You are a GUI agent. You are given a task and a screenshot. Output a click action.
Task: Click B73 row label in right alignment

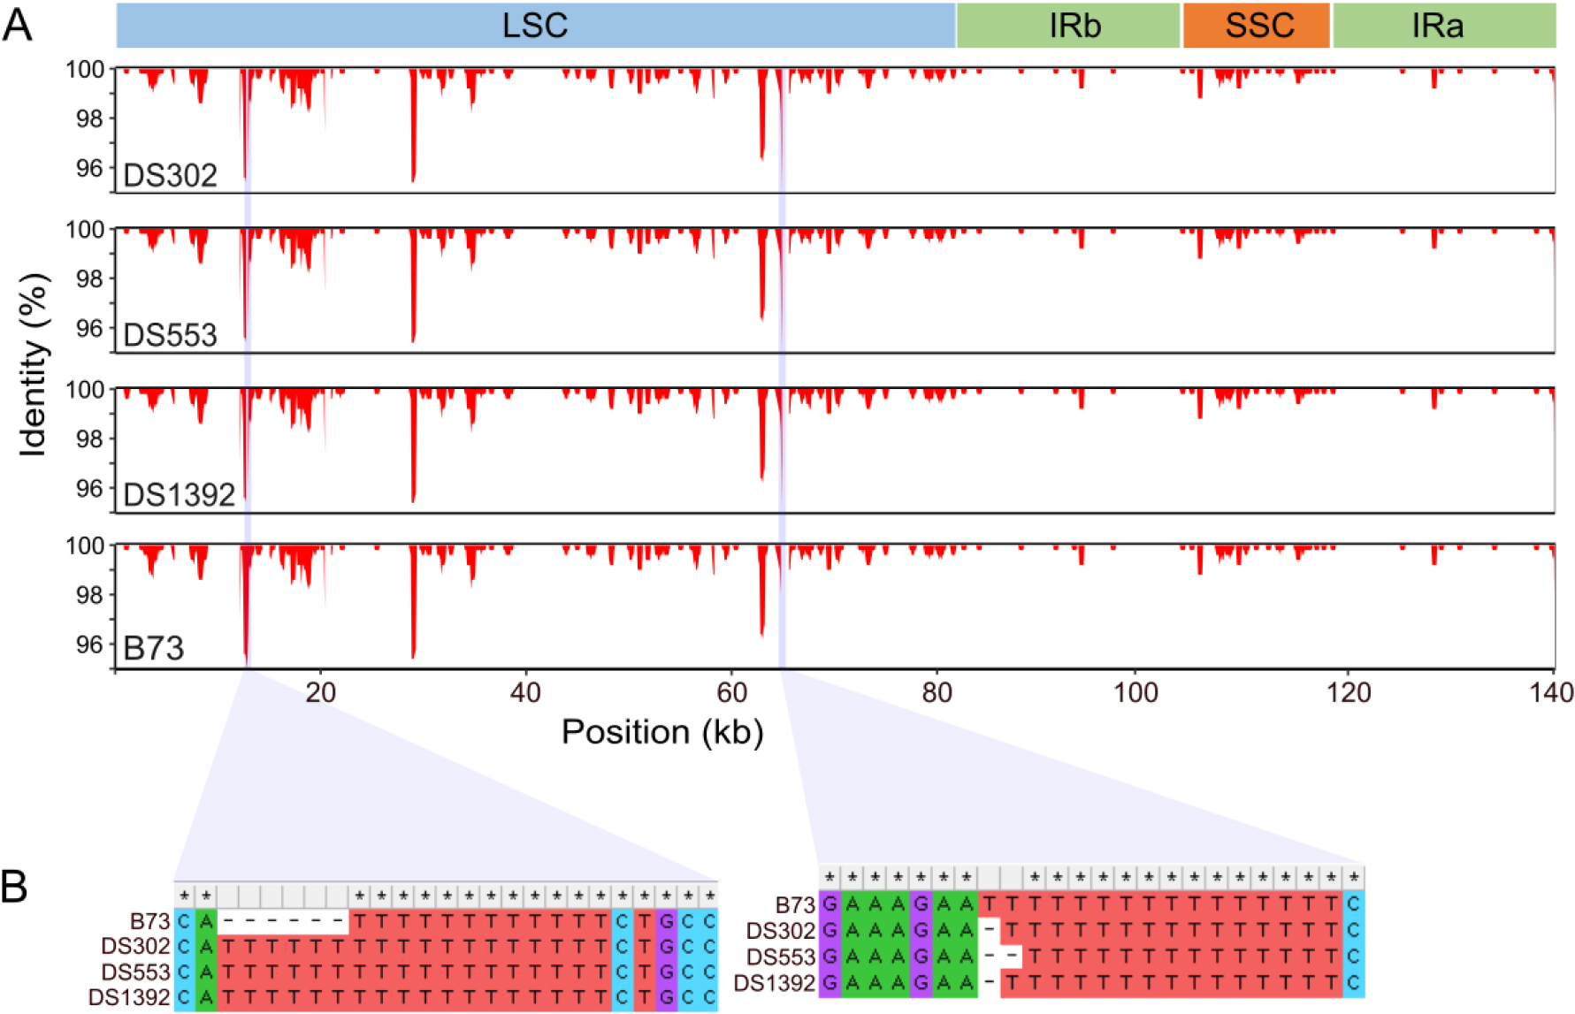click(x=794, y=904)
